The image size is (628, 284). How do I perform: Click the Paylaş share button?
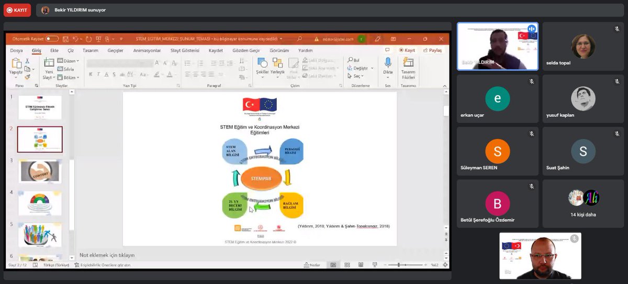point(432,50)
